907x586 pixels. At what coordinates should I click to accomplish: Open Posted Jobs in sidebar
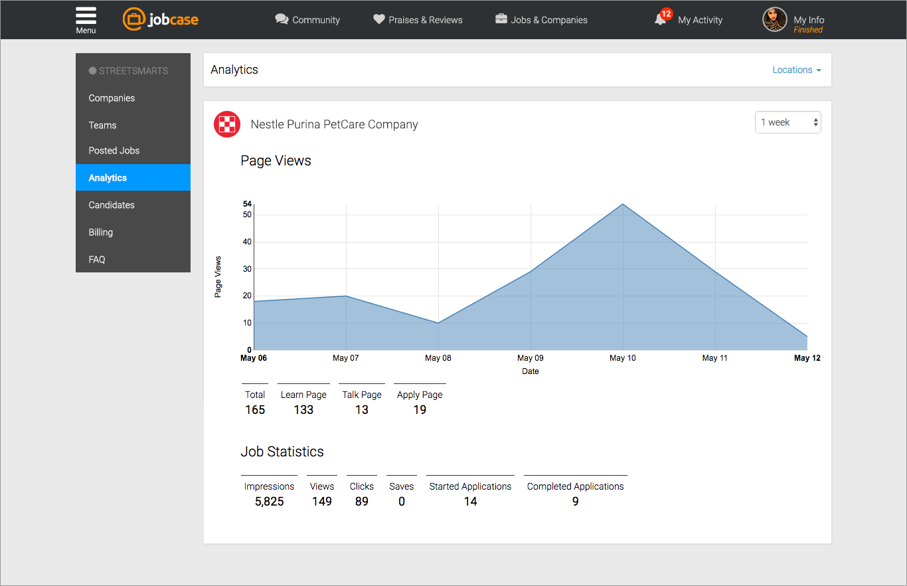pyautogui.click(x=133, y=151)
